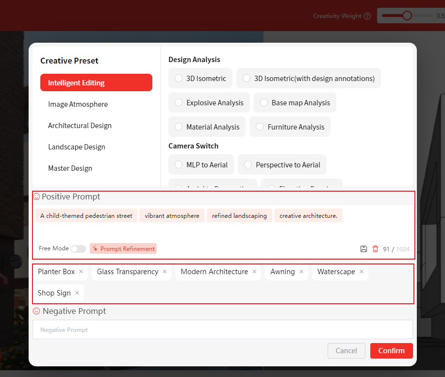This screenshot has width=445, height=377.
Task: Open the Master Design preset category
Action: point(70,168)
